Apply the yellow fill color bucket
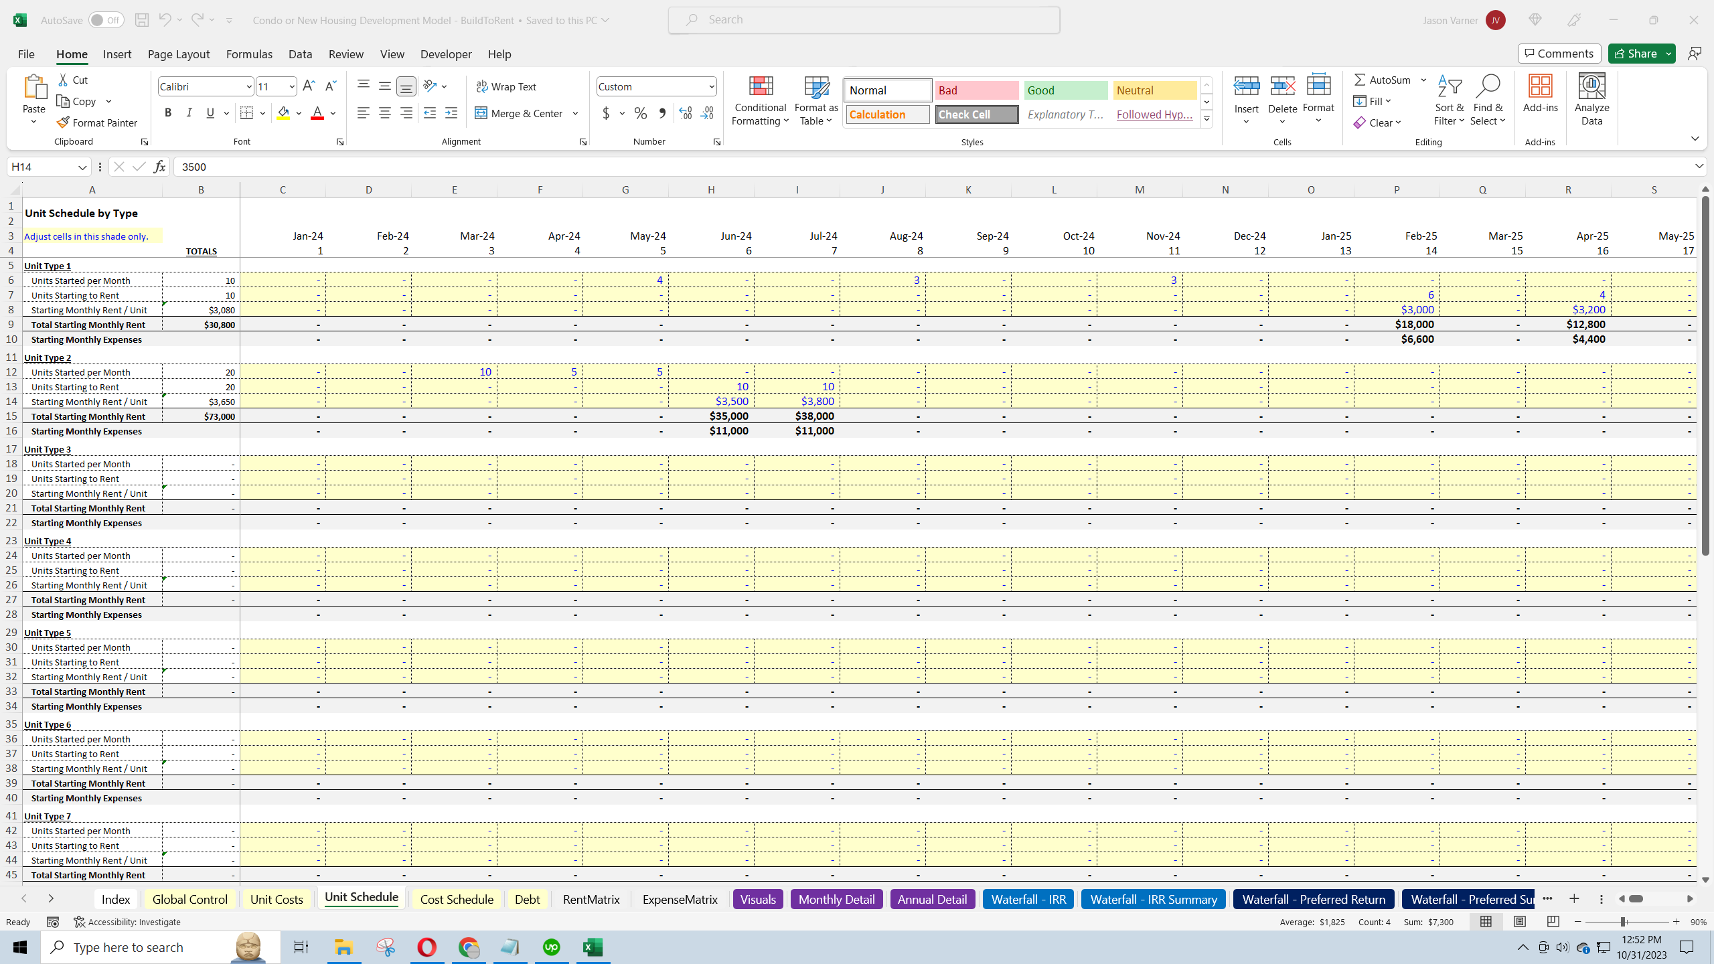 point(283,113)
